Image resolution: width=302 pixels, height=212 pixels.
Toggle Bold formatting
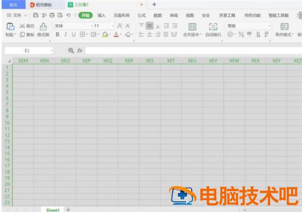tap(58, 35)
